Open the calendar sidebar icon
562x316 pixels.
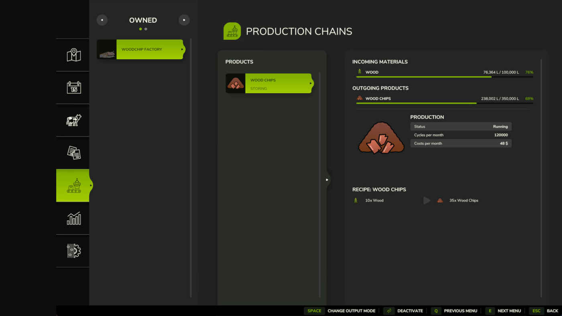73,87
